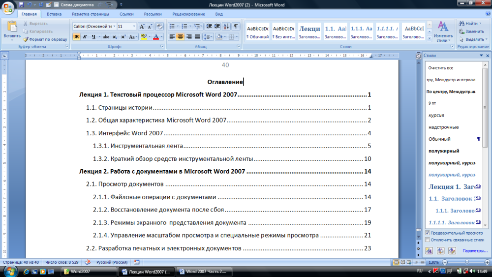Adjust the zoom slider handle
The width and height of the screenshot is (492, 277).
pos(467,262)
